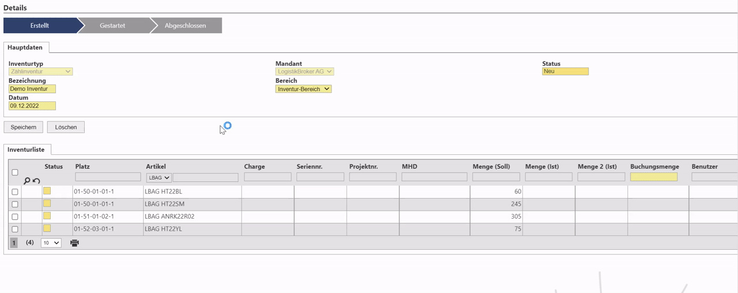Click the Bezeichnung field with Demo Inventur
Image resolution: width=738 pixels, height=293 pixels.
click(x=32, y=89)
